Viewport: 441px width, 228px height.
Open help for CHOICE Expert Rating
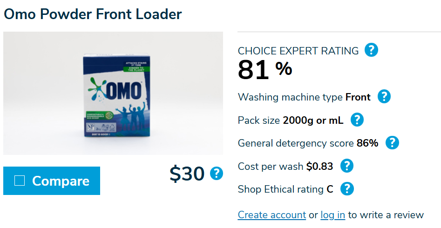coord(371,50)
